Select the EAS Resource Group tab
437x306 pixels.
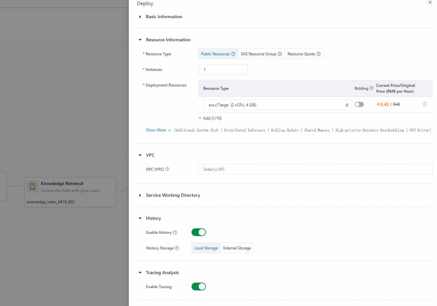[258, 54]
